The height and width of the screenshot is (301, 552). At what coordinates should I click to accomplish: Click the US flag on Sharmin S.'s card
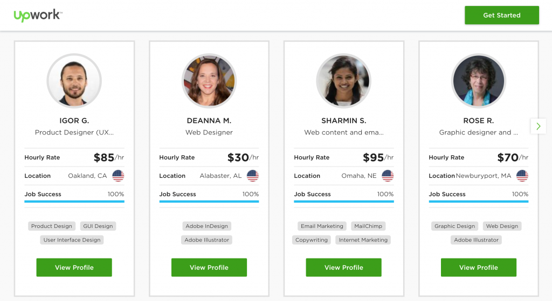tap(388, 176)
